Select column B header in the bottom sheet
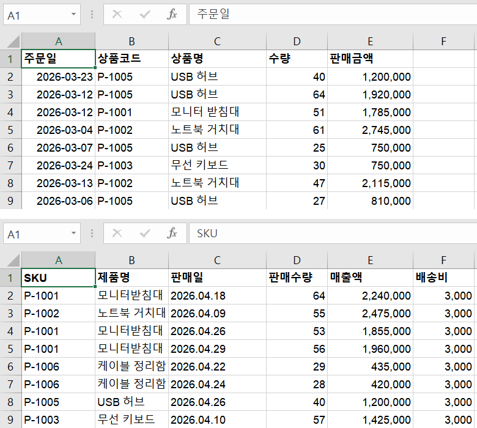477x428 pixels. coord(131,260)
